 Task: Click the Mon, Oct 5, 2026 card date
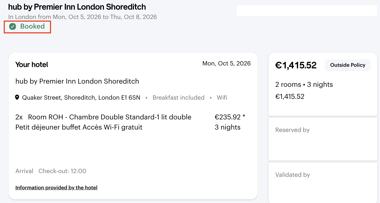pos(226,64)
